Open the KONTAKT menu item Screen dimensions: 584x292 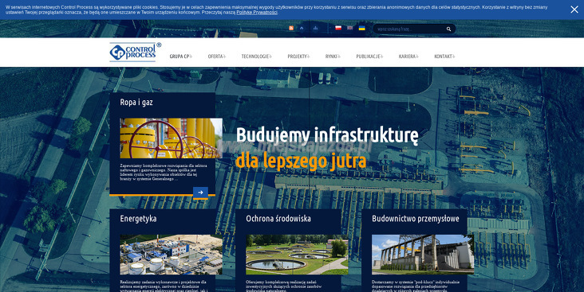444,56
